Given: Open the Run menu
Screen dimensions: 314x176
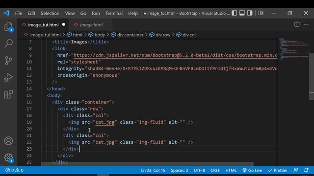Looking at the screenshot, I should point(96,13).
